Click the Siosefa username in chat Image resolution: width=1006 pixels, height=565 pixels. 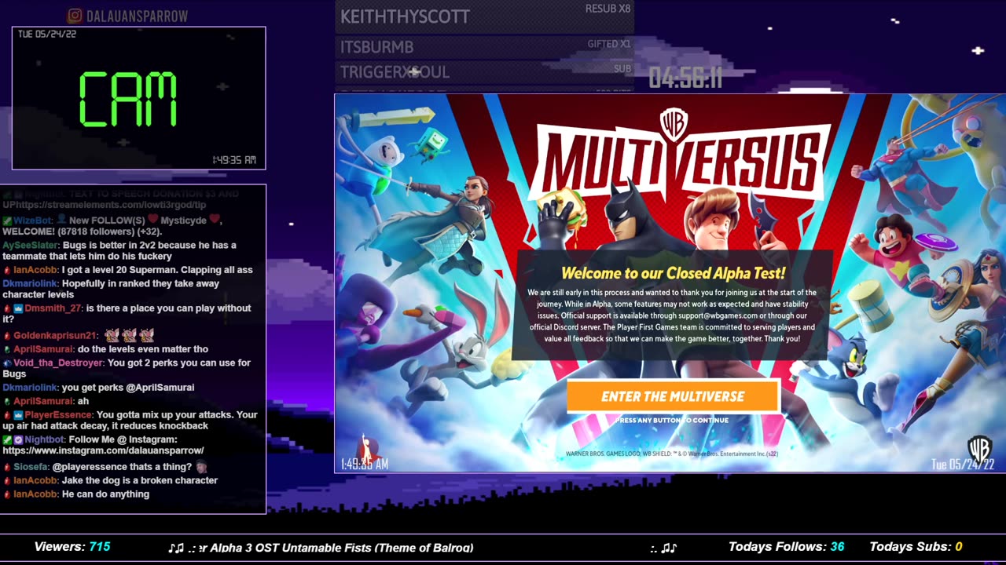click(31, 467)
